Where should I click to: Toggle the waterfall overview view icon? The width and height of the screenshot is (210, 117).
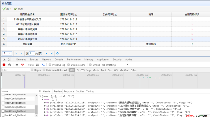coord(43,65)
